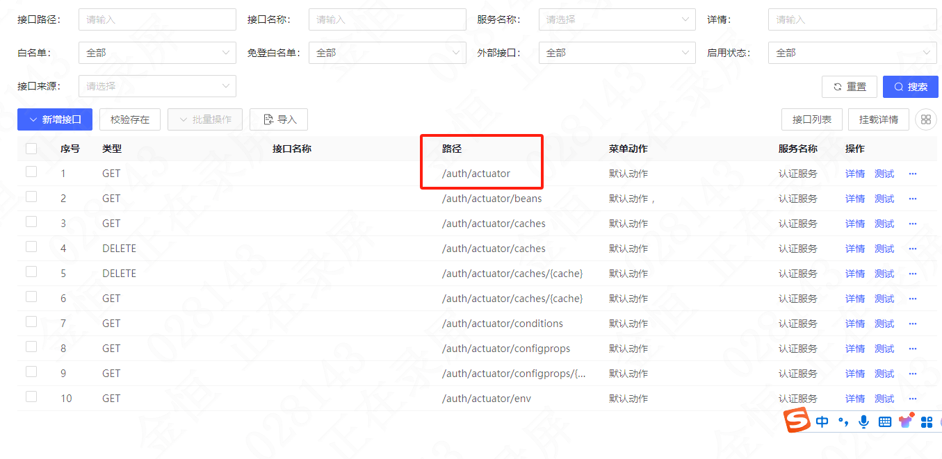Click the 校验存在 button
This screenshot has width=942, height=459.
click(x=130, y=119)
